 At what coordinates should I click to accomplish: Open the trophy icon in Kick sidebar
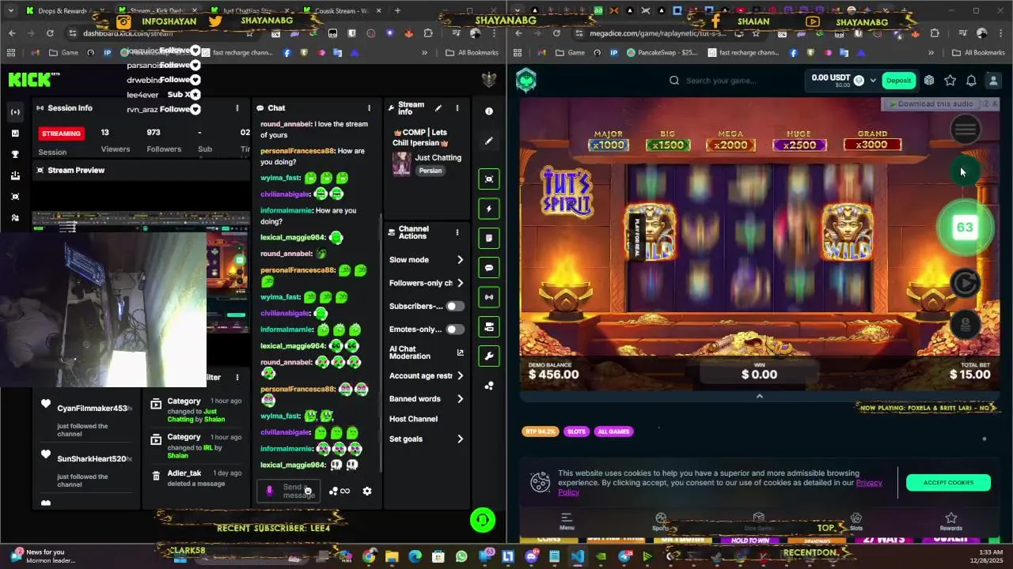coord(15,155)
